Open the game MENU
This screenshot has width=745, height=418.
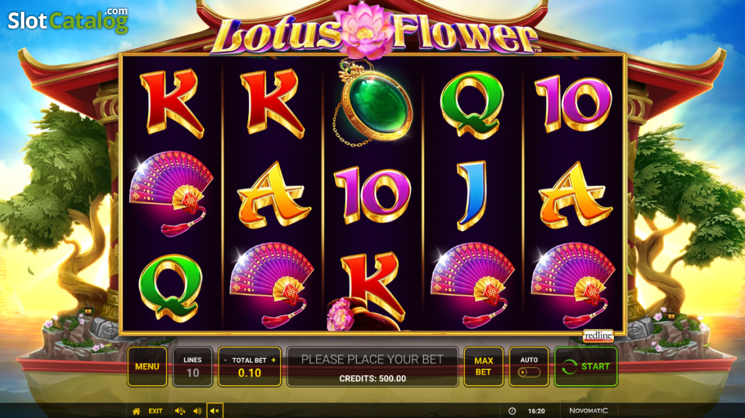coord(147,366)
